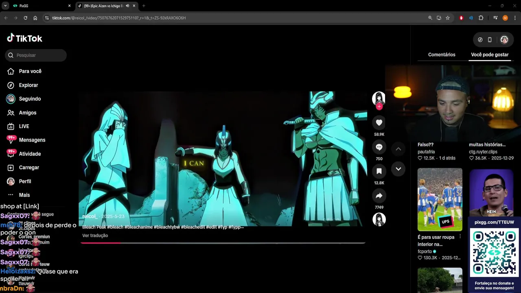Click the red extension icon in the toolbar

pos(461,18)
